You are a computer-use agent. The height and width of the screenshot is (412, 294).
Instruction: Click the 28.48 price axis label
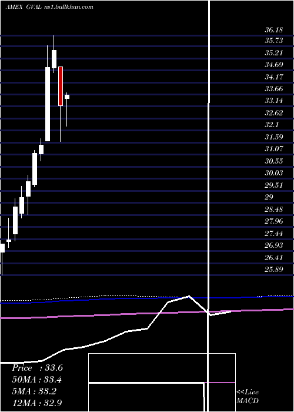click(273, 210)
